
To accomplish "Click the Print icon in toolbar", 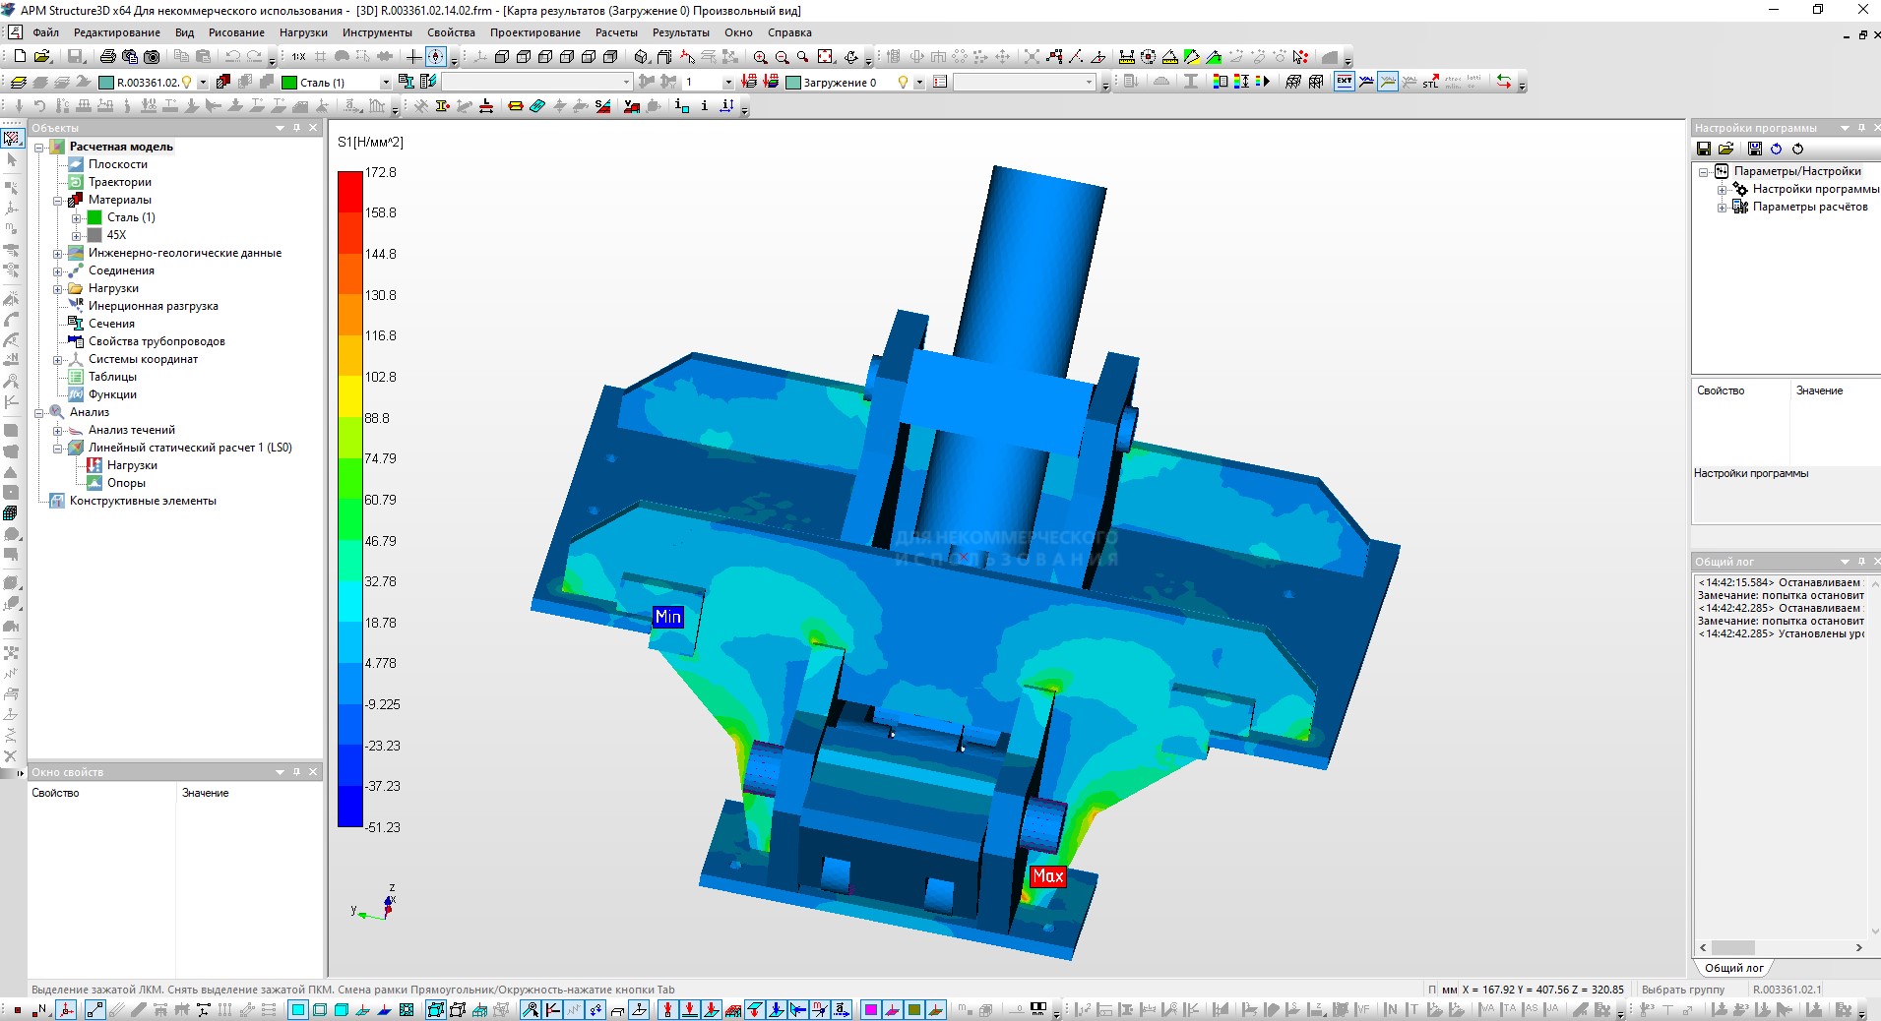I will 108,57.
